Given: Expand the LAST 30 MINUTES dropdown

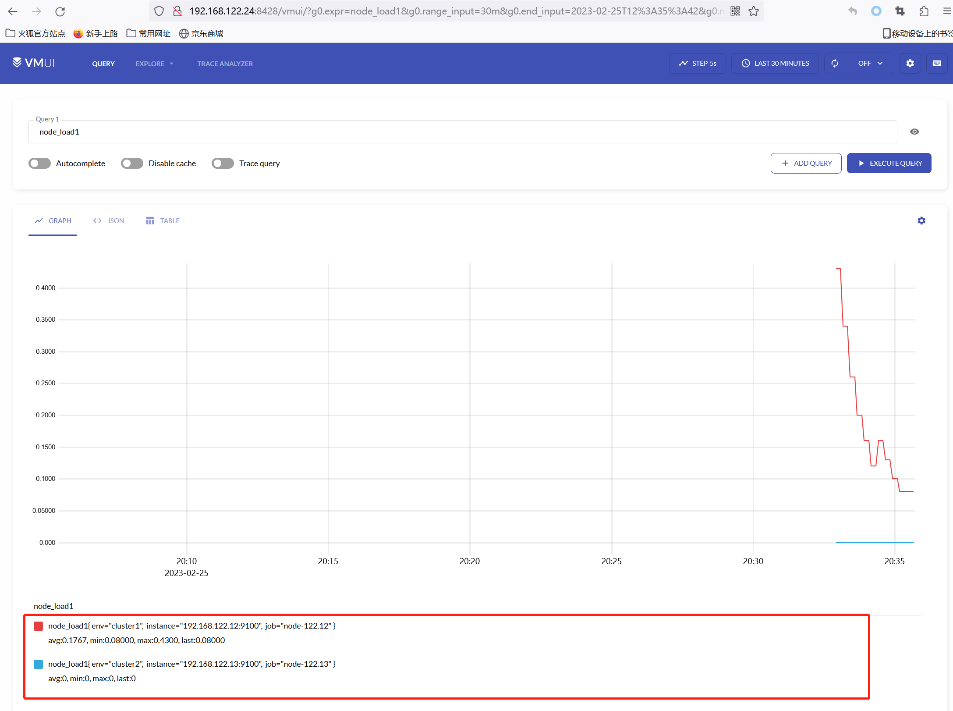Looking at the screenshot, I should tap(776, 64).
